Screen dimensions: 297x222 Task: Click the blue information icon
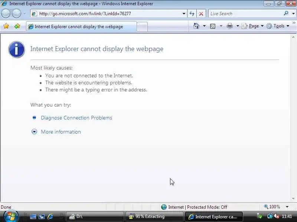click(x=16, y=49)
